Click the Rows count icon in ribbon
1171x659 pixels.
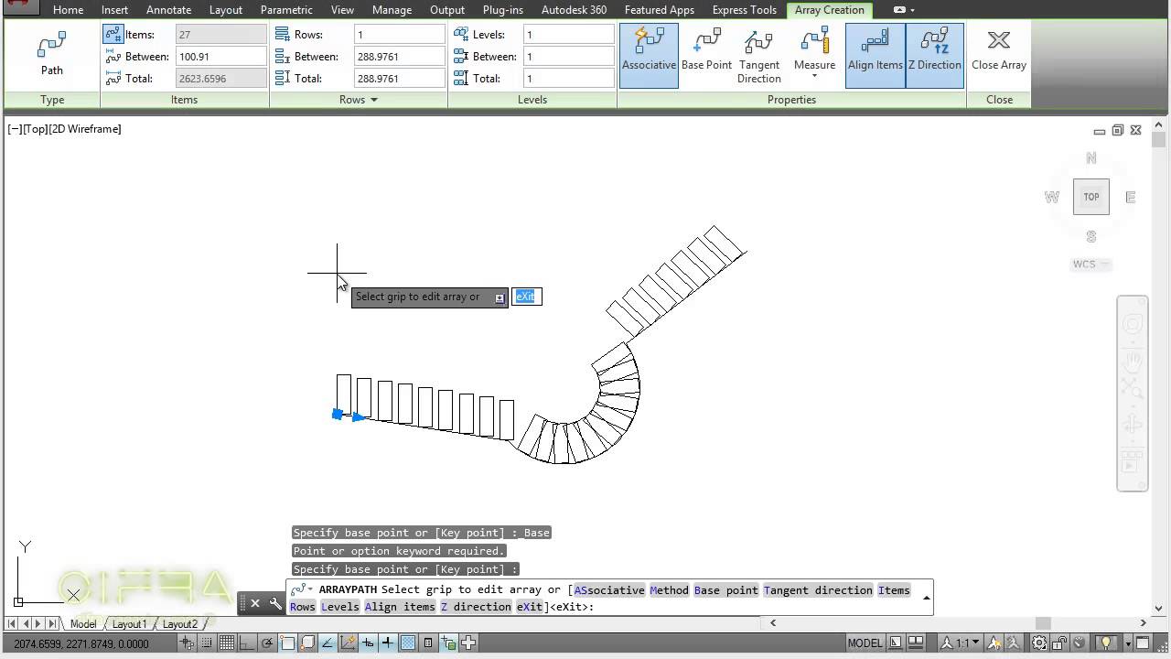pos(283,35)
